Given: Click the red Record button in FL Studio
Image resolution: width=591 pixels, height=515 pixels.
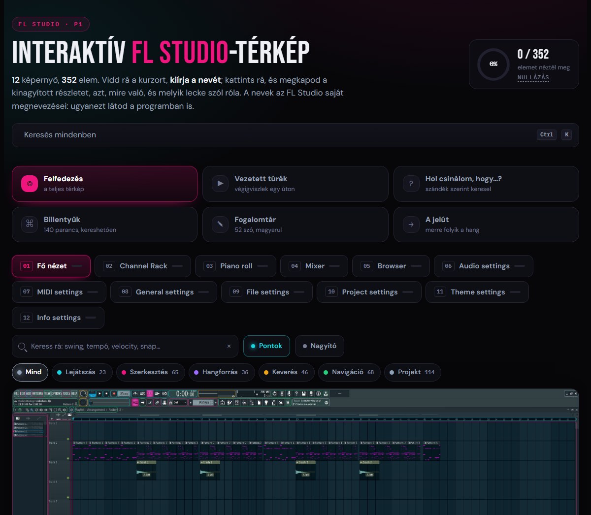Looking at the screenshot, I should coord(114,393).
